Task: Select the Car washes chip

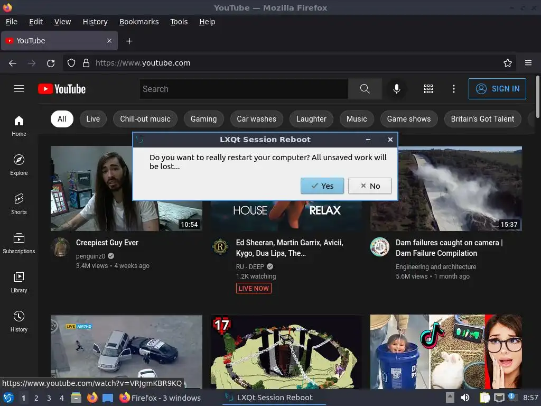Action: pyautogui.click(x=256, y=119)
